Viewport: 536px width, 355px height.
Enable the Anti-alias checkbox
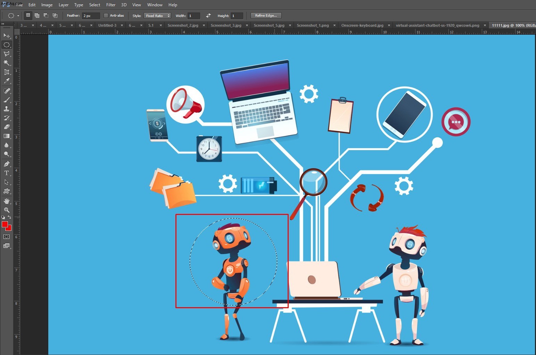click(106, 16)
